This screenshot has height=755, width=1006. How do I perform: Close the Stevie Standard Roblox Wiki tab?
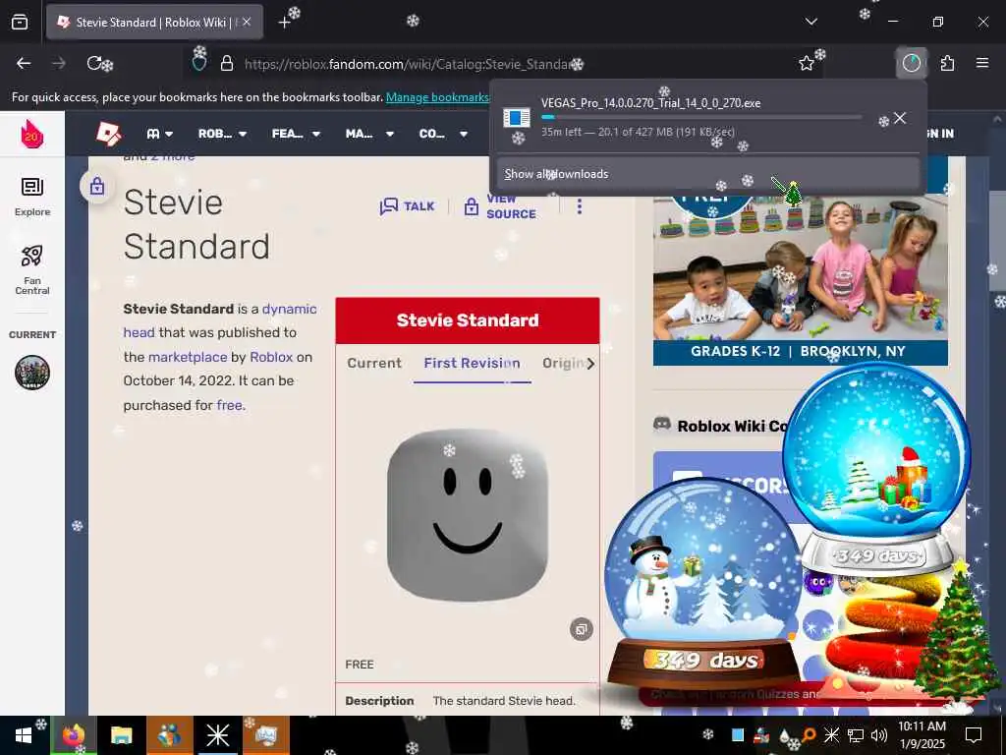[247, 22]
